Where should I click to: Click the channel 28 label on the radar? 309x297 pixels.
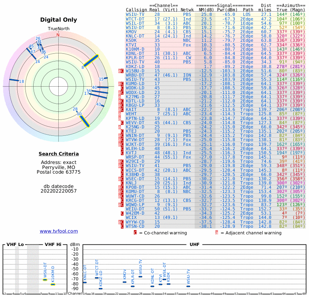point(75,109)
